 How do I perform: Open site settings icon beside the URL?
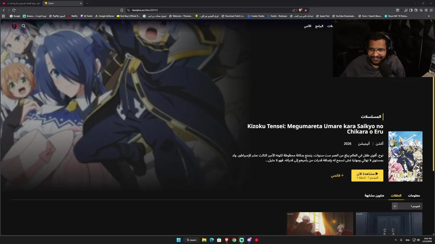pos(128,10)
